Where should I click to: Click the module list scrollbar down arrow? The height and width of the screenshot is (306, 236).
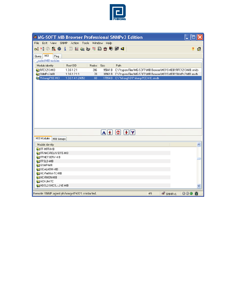(199, 186)
